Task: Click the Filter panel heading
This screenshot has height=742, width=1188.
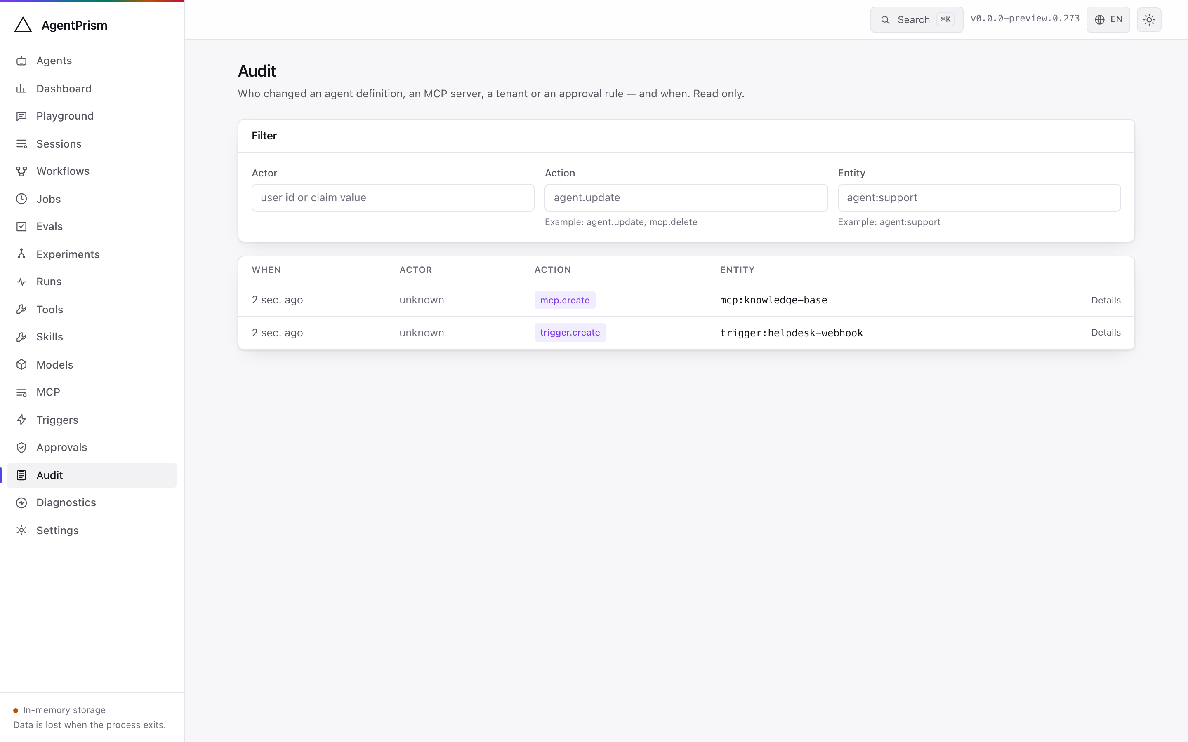Action: [x=264, y=136]
